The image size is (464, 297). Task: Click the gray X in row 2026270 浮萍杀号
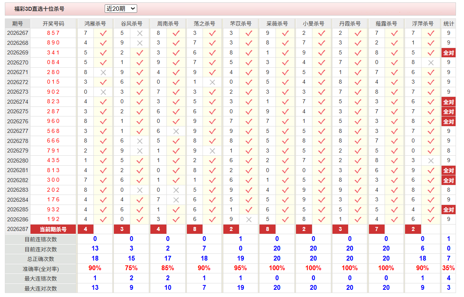click(x=431, y=62)
